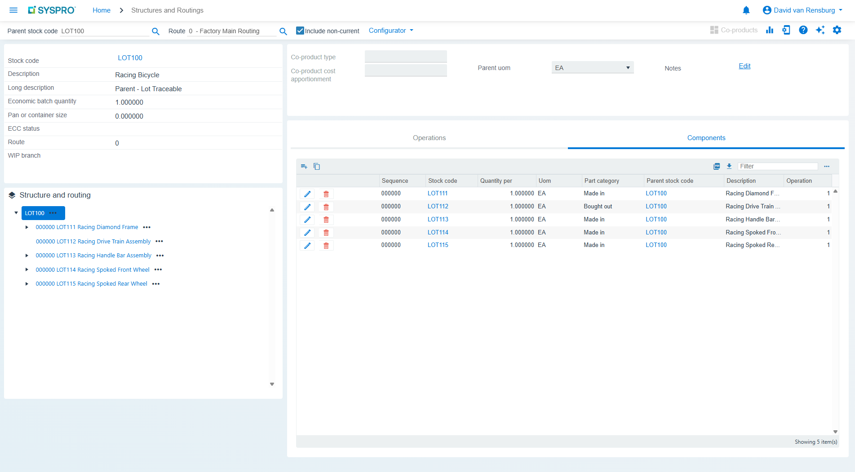The width and height of the screenshot is (855, 472).
Task: Uncheck Include non-current
Action: (300, 31)
